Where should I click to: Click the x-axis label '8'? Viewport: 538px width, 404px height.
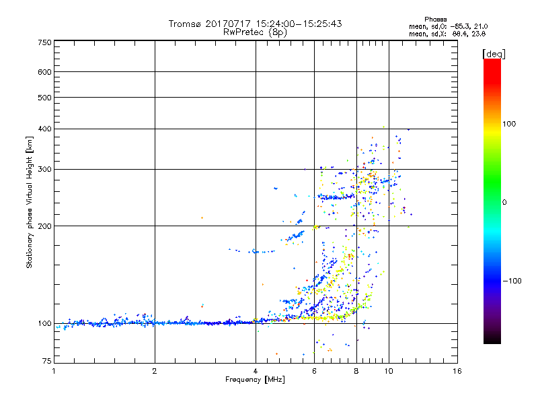click(x=356, y=371)
